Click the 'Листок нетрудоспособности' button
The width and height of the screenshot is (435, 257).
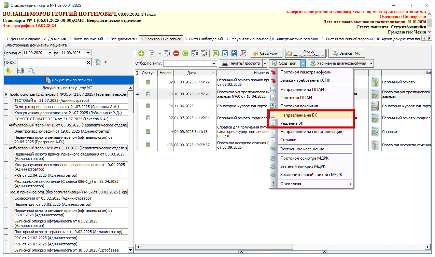pos(305,53)
